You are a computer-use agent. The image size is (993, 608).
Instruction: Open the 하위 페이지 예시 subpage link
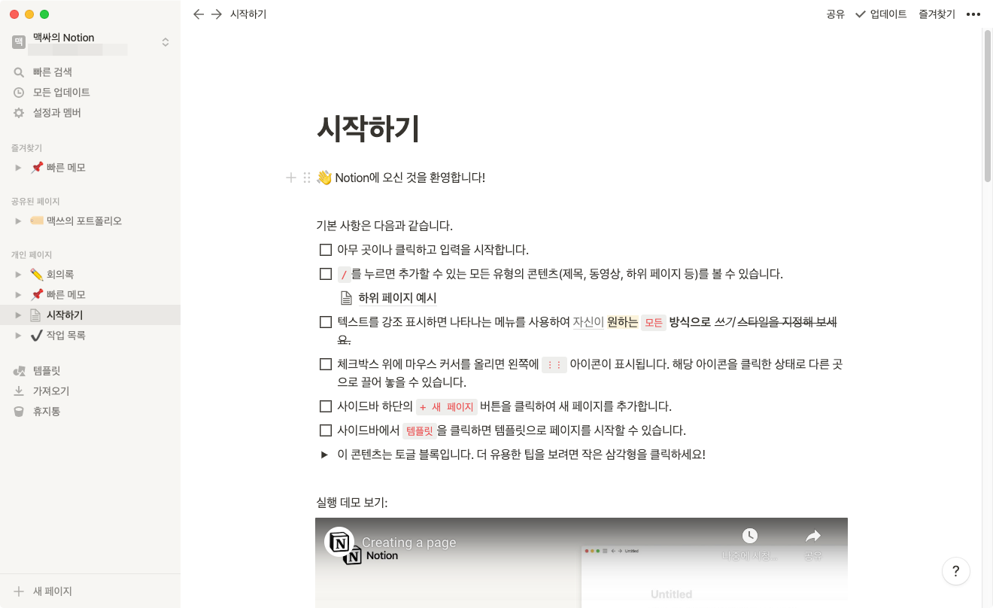(x=397, y=298)
